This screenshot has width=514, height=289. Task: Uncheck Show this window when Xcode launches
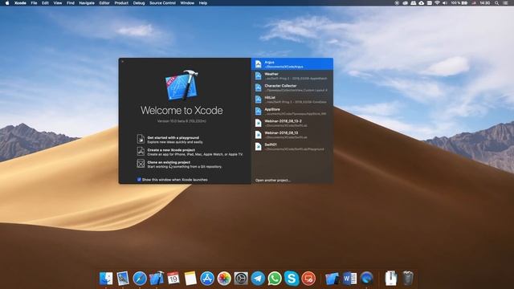tap(139, 180)
